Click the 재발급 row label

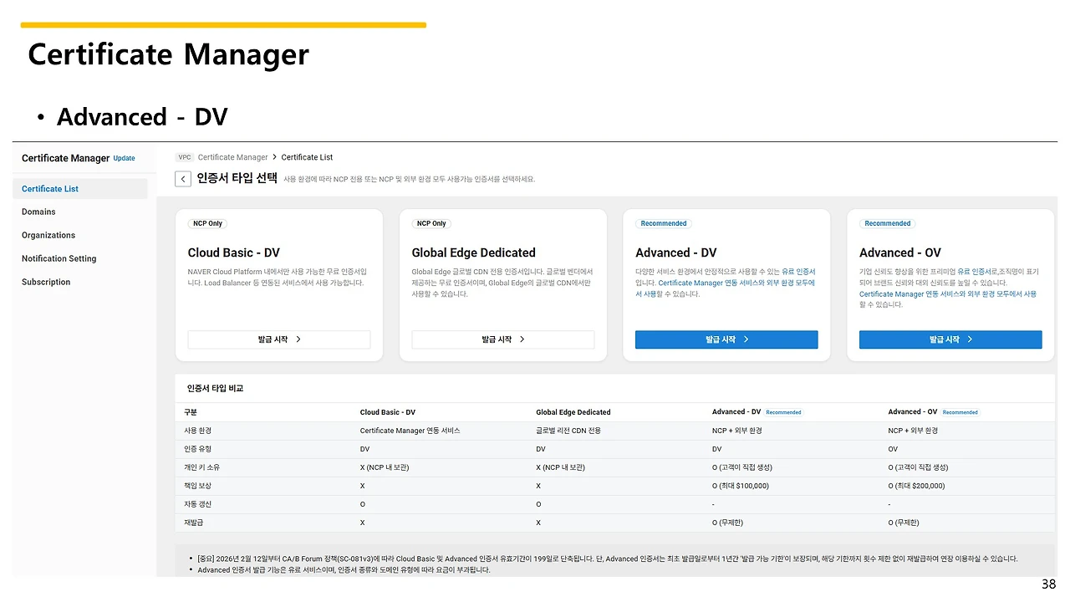coord(195,523)
